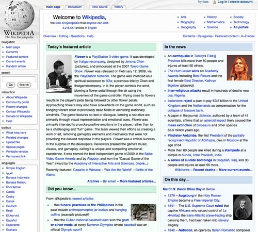258x232 pixels.
Task: Click the Wikipedia globe logo
Action: tap(19, 15)
